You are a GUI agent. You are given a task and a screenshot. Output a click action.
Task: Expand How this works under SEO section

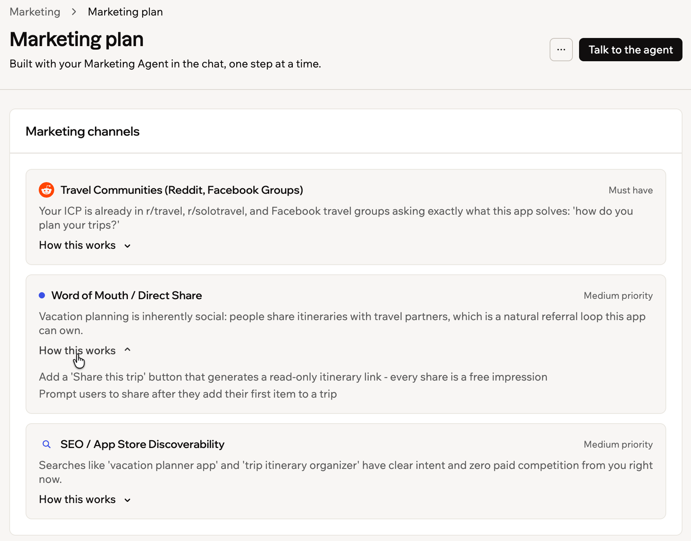pos(85,500)
